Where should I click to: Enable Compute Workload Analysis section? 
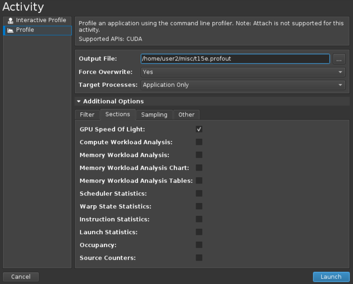[199, 142]
